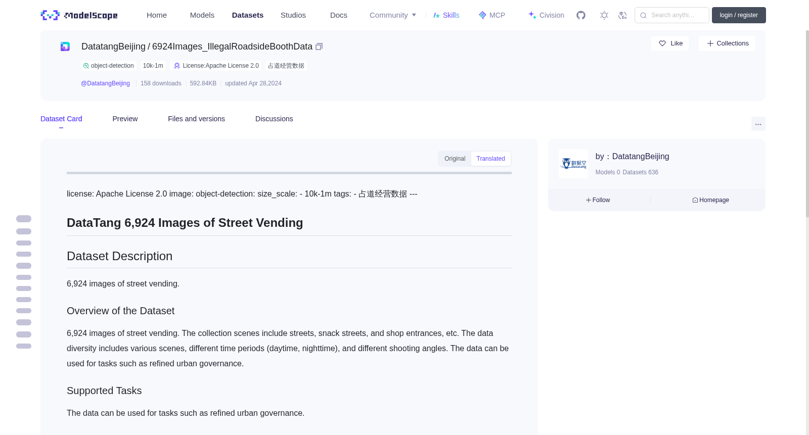Click the 'Supported Tasks' heading

[104, 391]
